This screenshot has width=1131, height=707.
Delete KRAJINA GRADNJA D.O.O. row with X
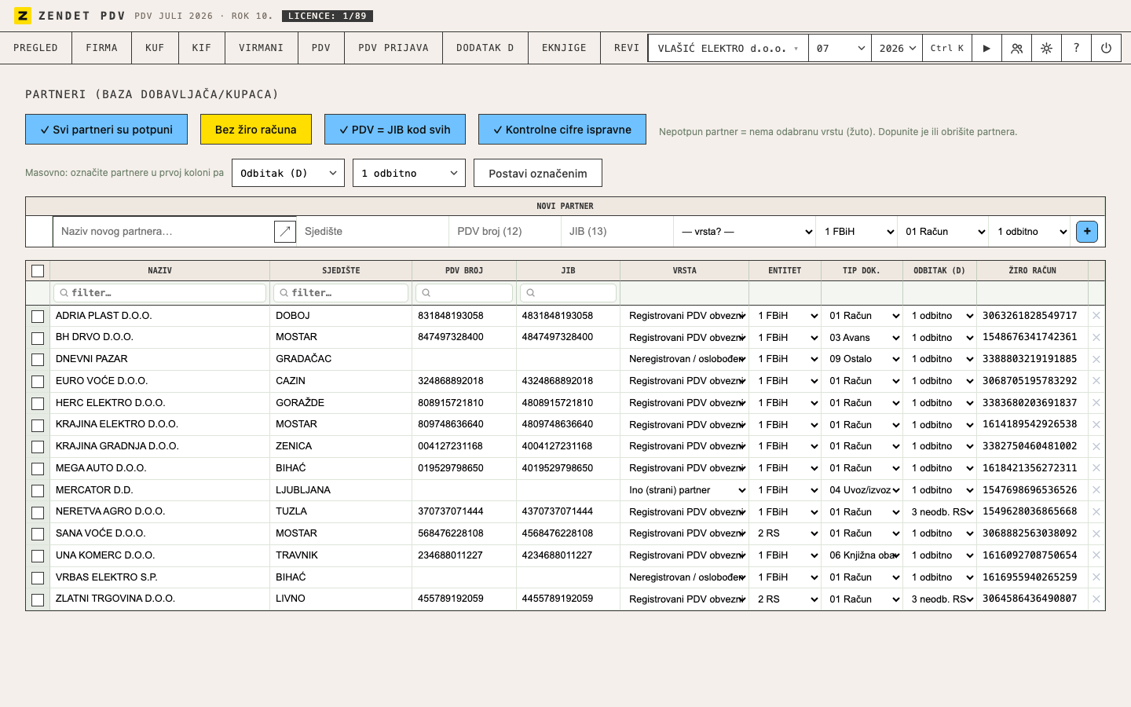[1096, 446]
